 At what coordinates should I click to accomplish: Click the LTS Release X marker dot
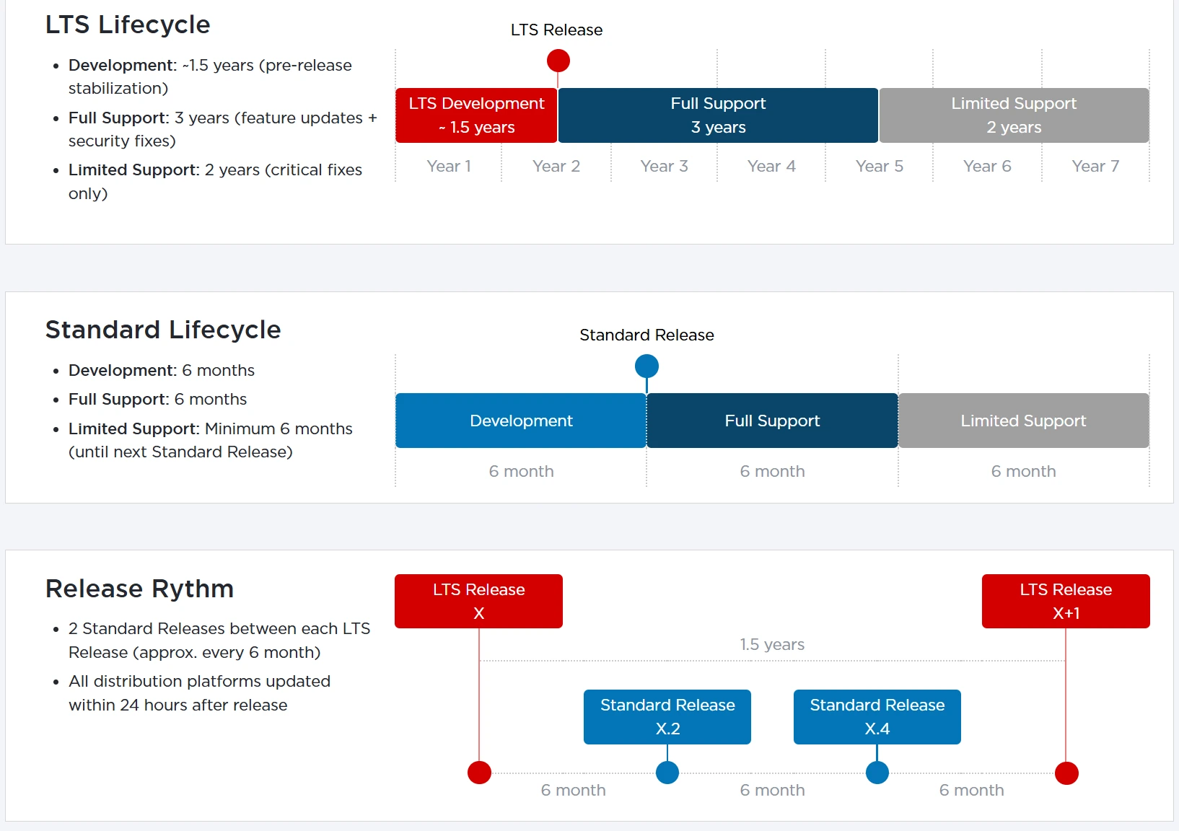point(478,773)
